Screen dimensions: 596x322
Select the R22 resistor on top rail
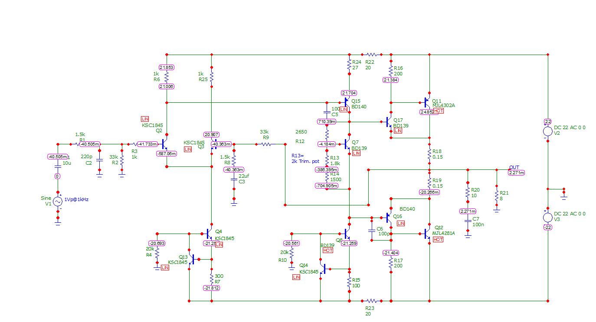click(x=372, y=55)
